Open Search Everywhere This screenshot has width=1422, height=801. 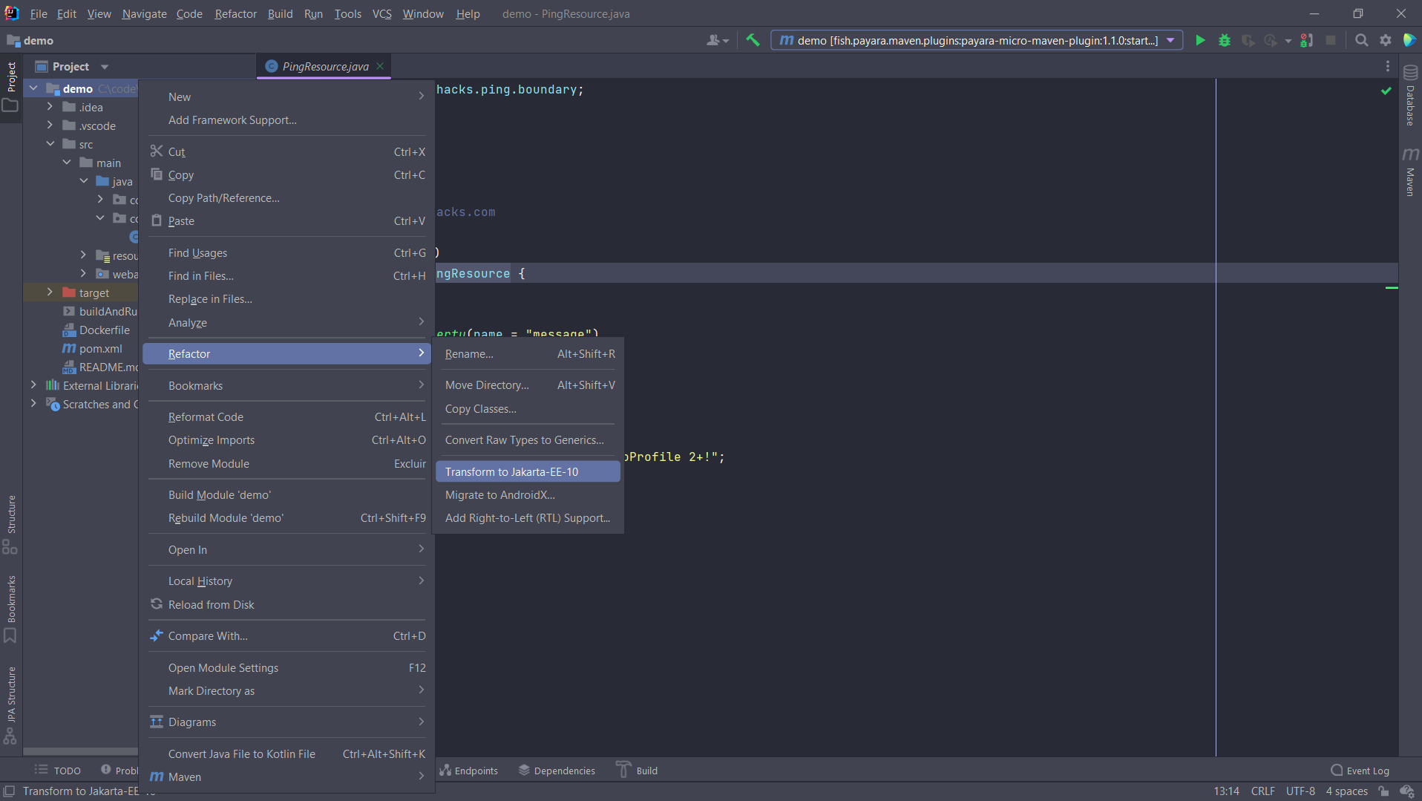[x=1361, y=40]
